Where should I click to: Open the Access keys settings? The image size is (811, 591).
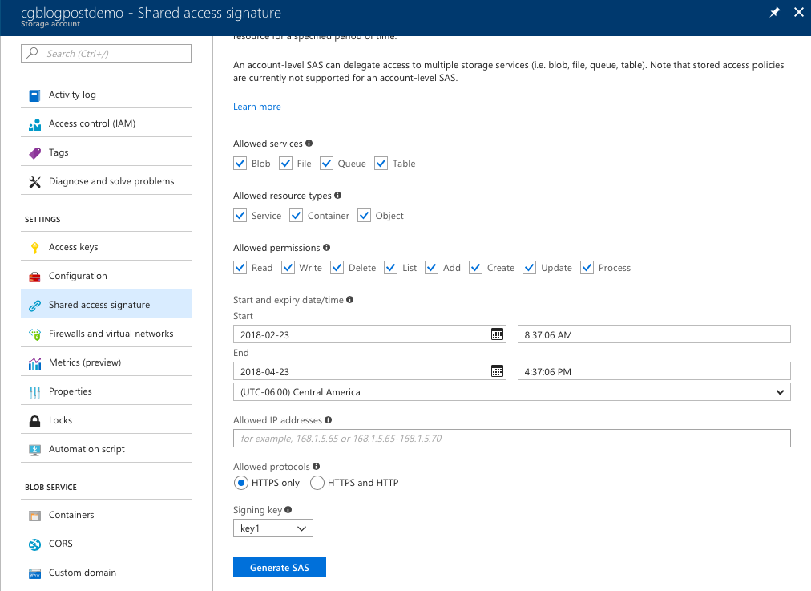coord(106,247)
